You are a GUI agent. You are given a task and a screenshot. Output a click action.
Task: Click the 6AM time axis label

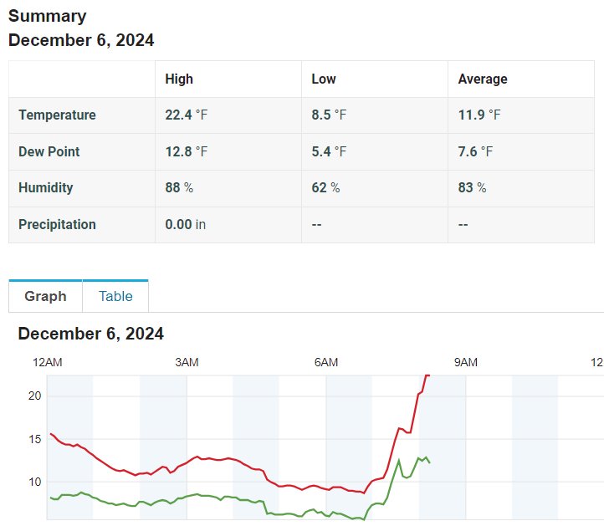[x=326, y=362]
